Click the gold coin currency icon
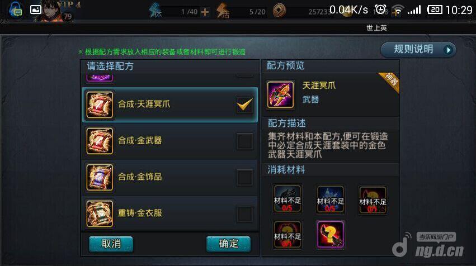Screen dimensions: 476x266 279,11
